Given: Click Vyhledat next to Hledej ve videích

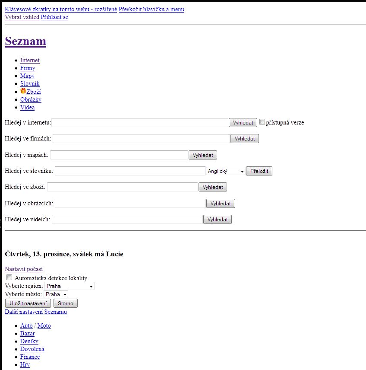Looking at the screenshot, I should click(218, 220).
